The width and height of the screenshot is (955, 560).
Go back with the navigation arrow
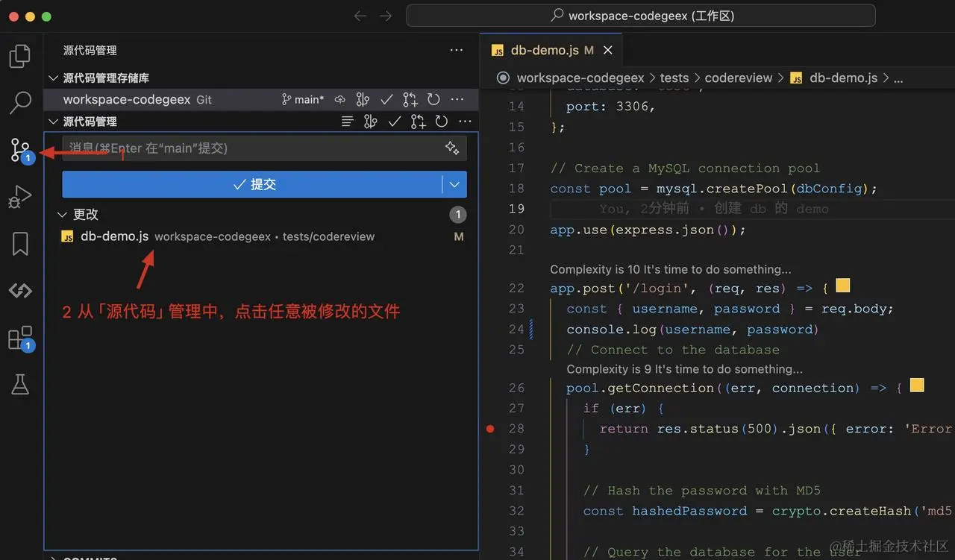click(360, 16)
